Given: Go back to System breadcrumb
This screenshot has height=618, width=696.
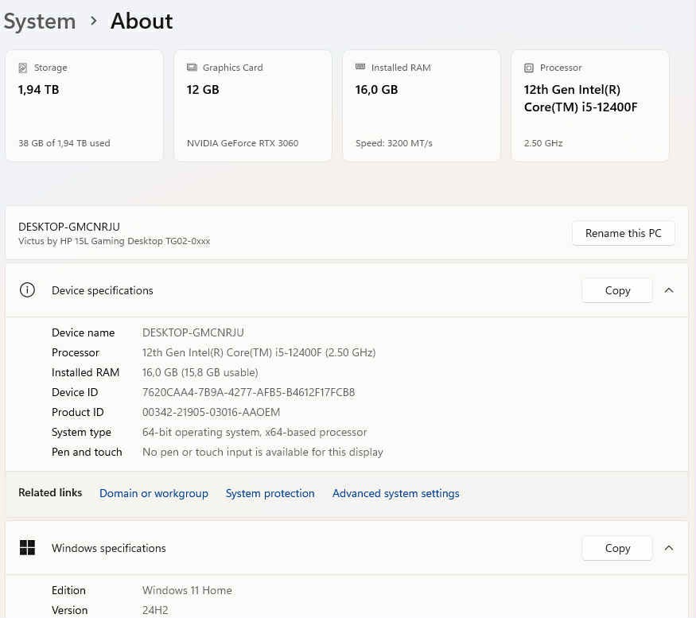Looking at the screenshot, I should (x=39, y=21).
